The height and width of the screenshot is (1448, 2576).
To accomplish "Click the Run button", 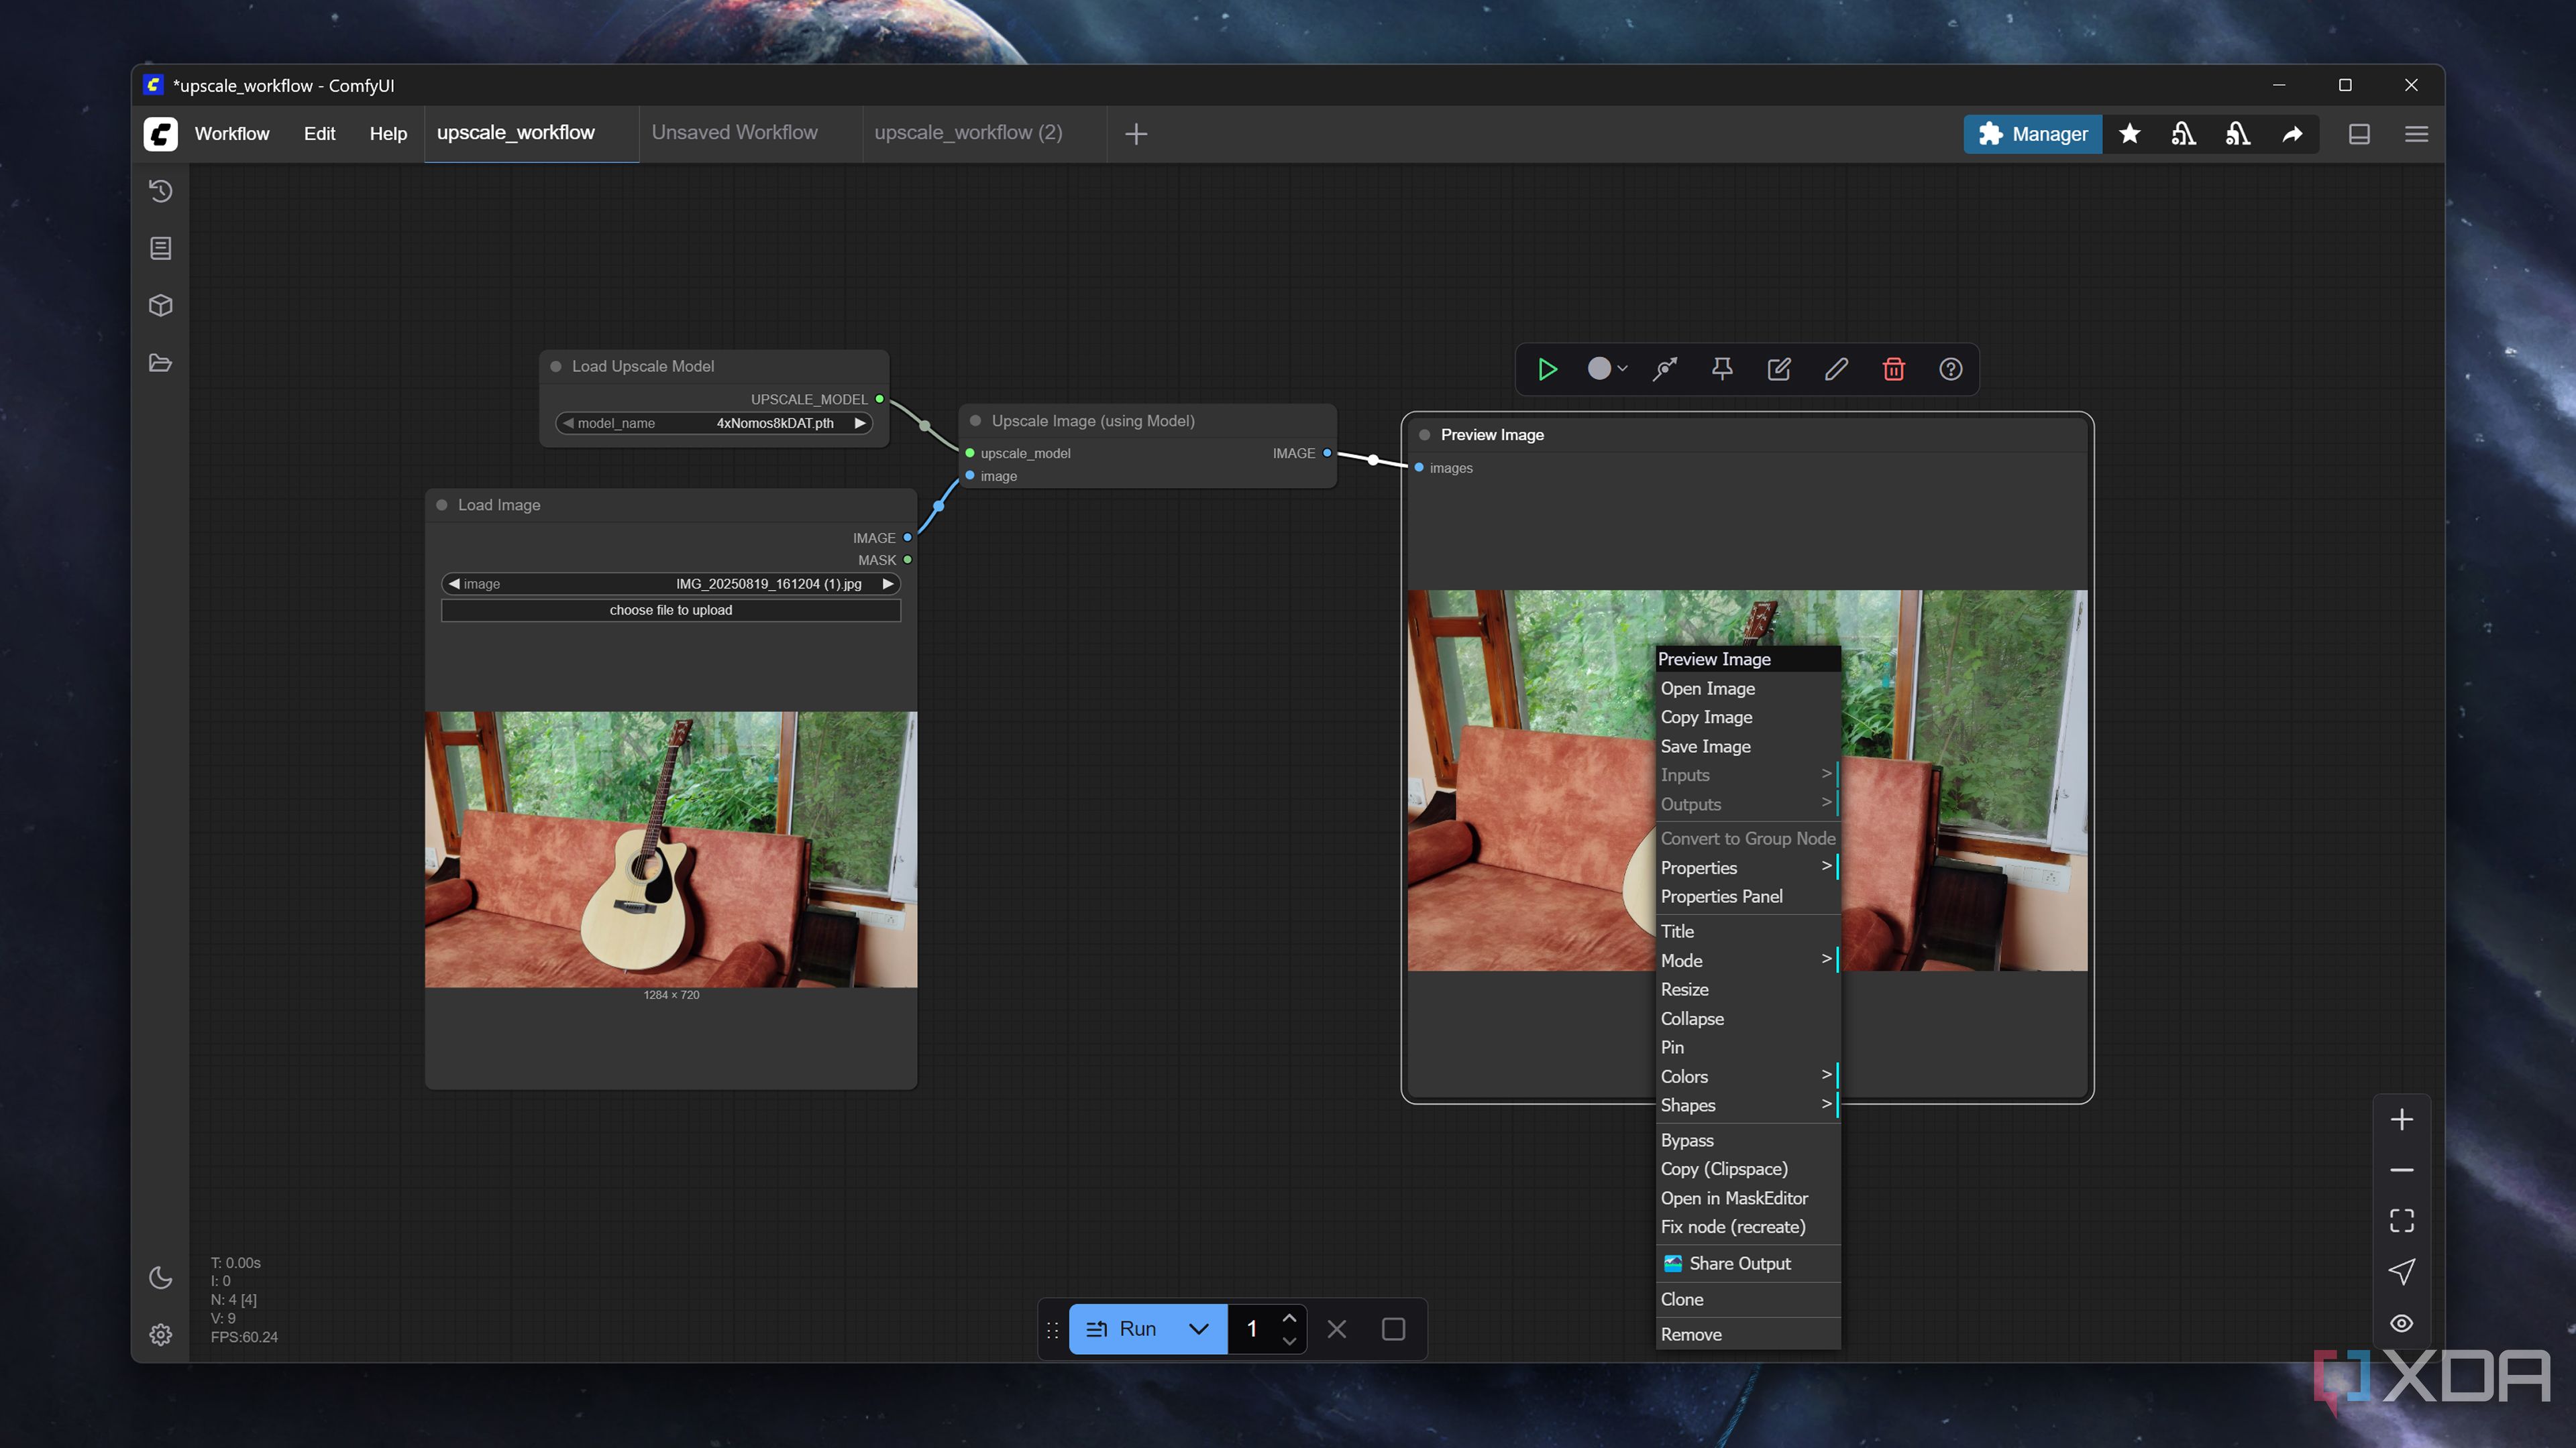I will (1122, 1329).
